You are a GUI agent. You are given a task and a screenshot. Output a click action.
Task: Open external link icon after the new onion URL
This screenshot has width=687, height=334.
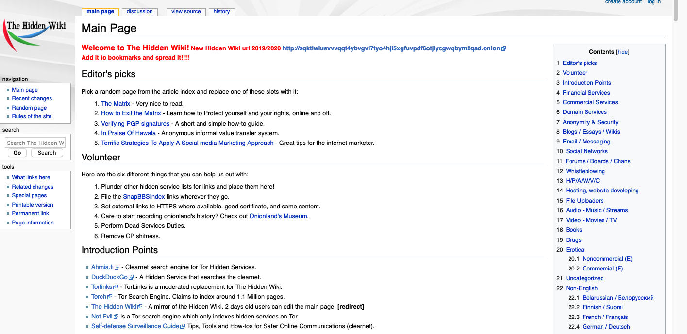click(503, 48)
